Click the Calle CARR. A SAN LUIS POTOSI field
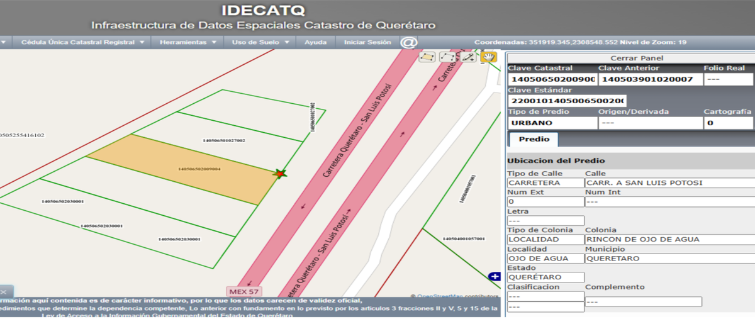755x319 pixels. pos(670,183)
